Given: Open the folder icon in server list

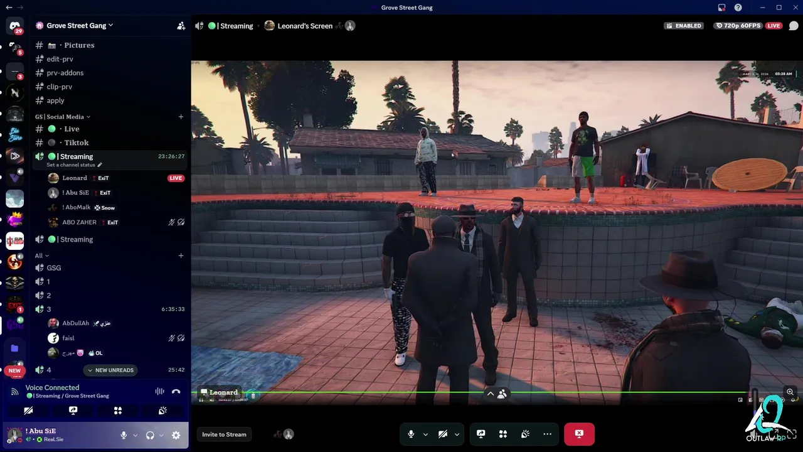Looking at the screenshot, I should click(14, 348).
